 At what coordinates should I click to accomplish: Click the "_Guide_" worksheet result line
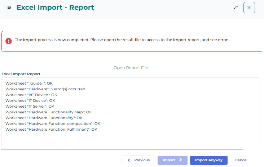click(x=29, y=83)
